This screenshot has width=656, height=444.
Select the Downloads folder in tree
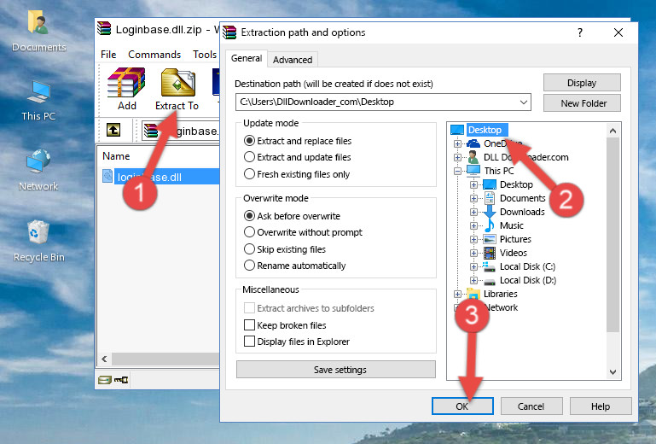pos(521,212)
